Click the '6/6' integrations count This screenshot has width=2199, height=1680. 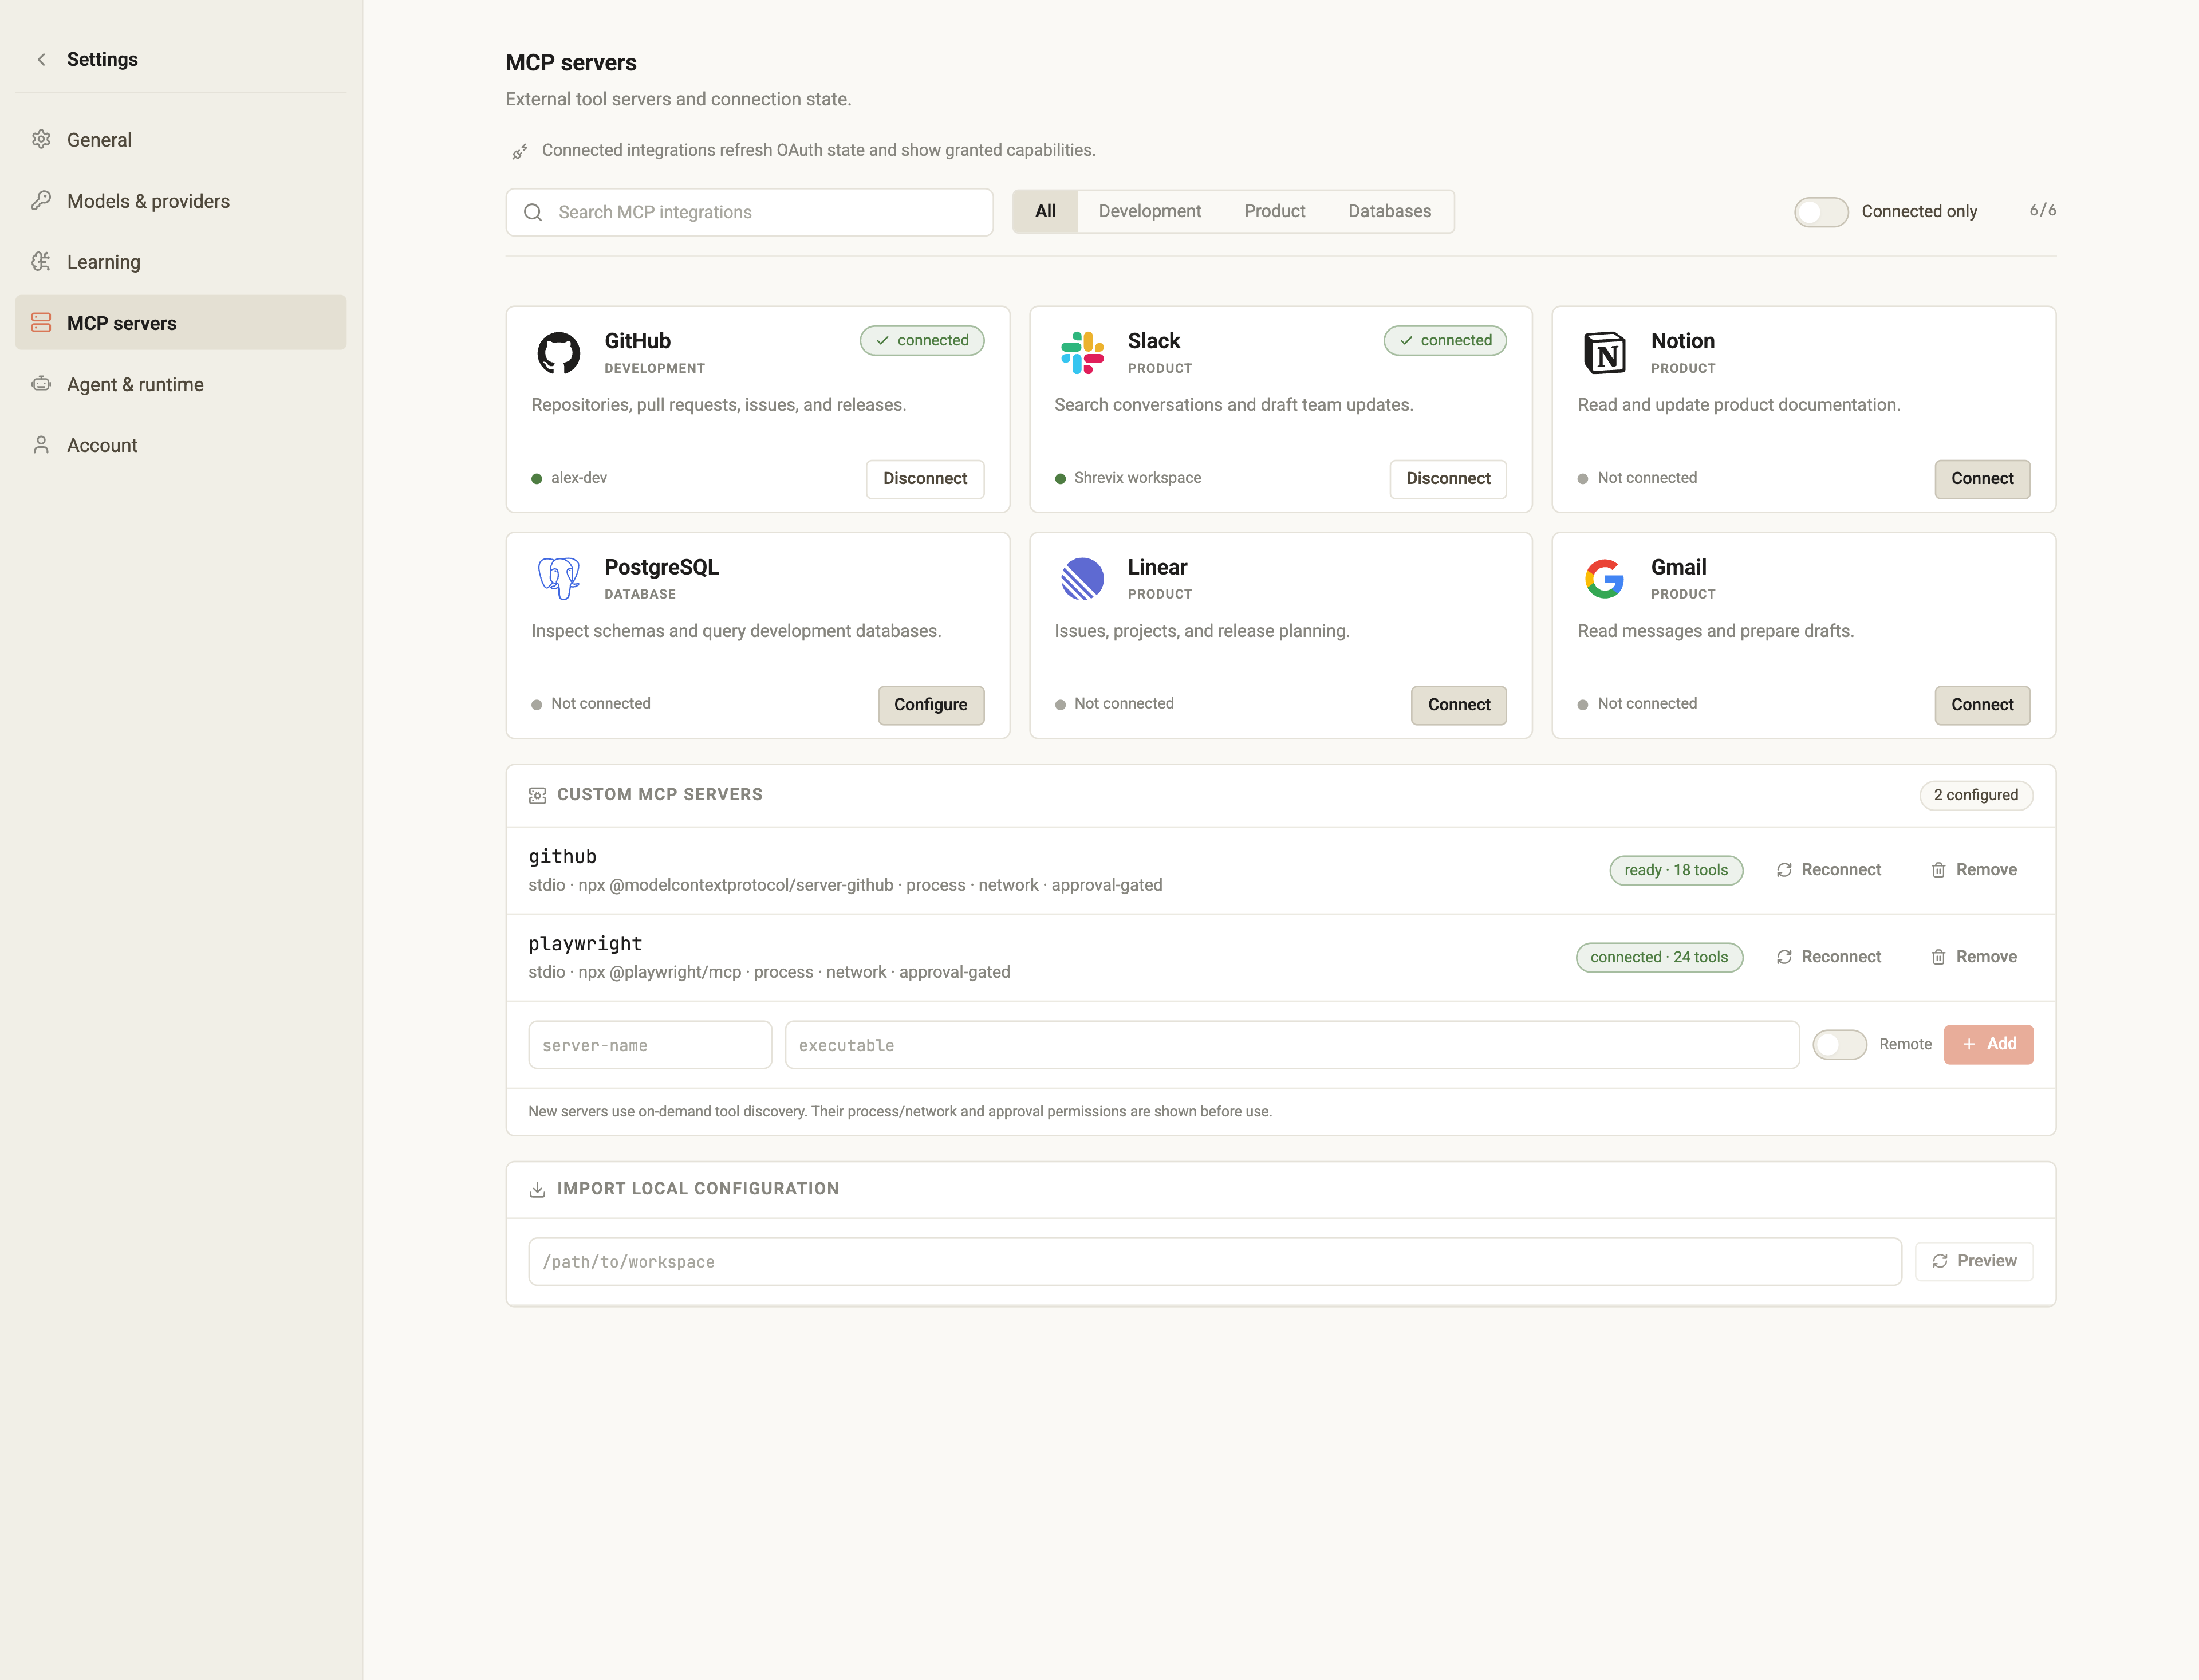pyautogui.click(x=2042, y=211)
